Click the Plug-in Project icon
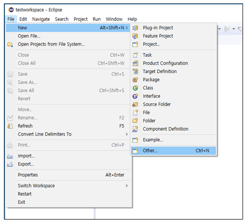 135,28
